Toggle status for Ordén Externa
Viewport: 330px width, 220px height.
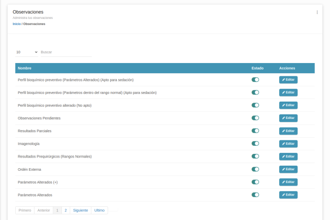coord(255,169)
